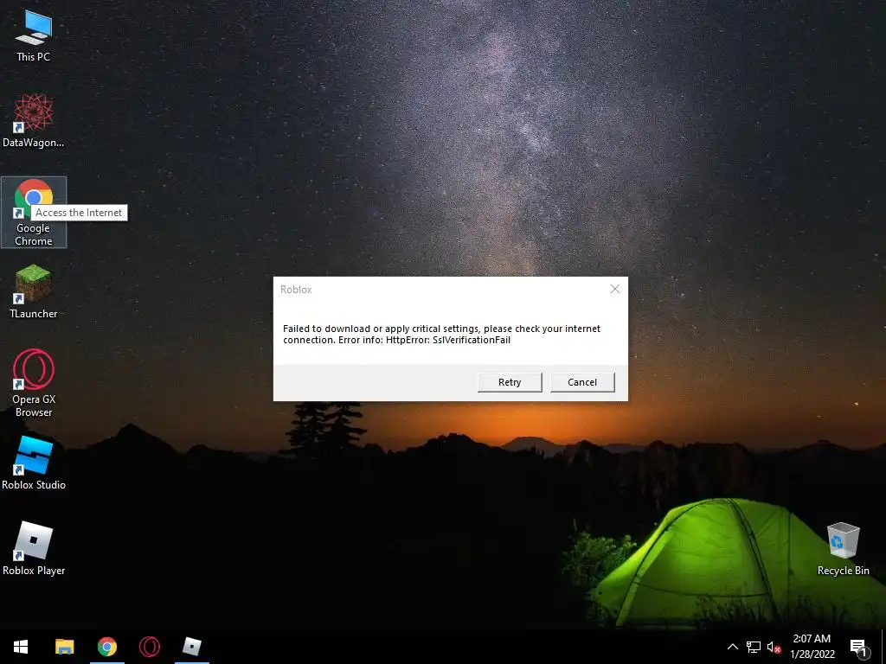This screenshot has height=664, width=886.
Task: Retry the Roblox download
Action: click(510, 382)
